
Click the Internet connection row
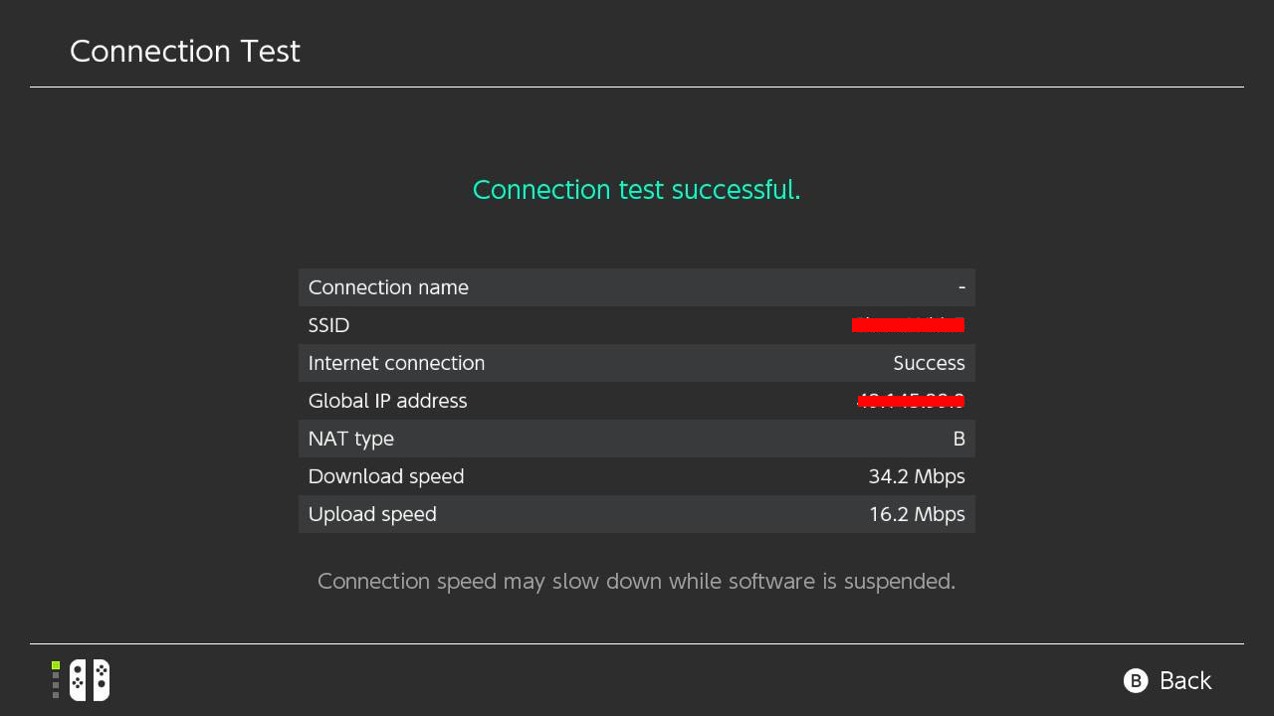pyautogui.click(x=637, y=363)
